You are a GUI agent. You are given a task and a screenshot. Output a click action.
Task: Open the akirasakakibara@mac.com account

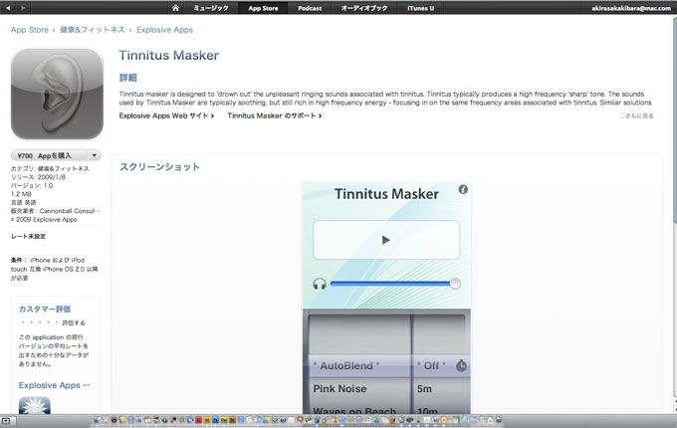631,8
